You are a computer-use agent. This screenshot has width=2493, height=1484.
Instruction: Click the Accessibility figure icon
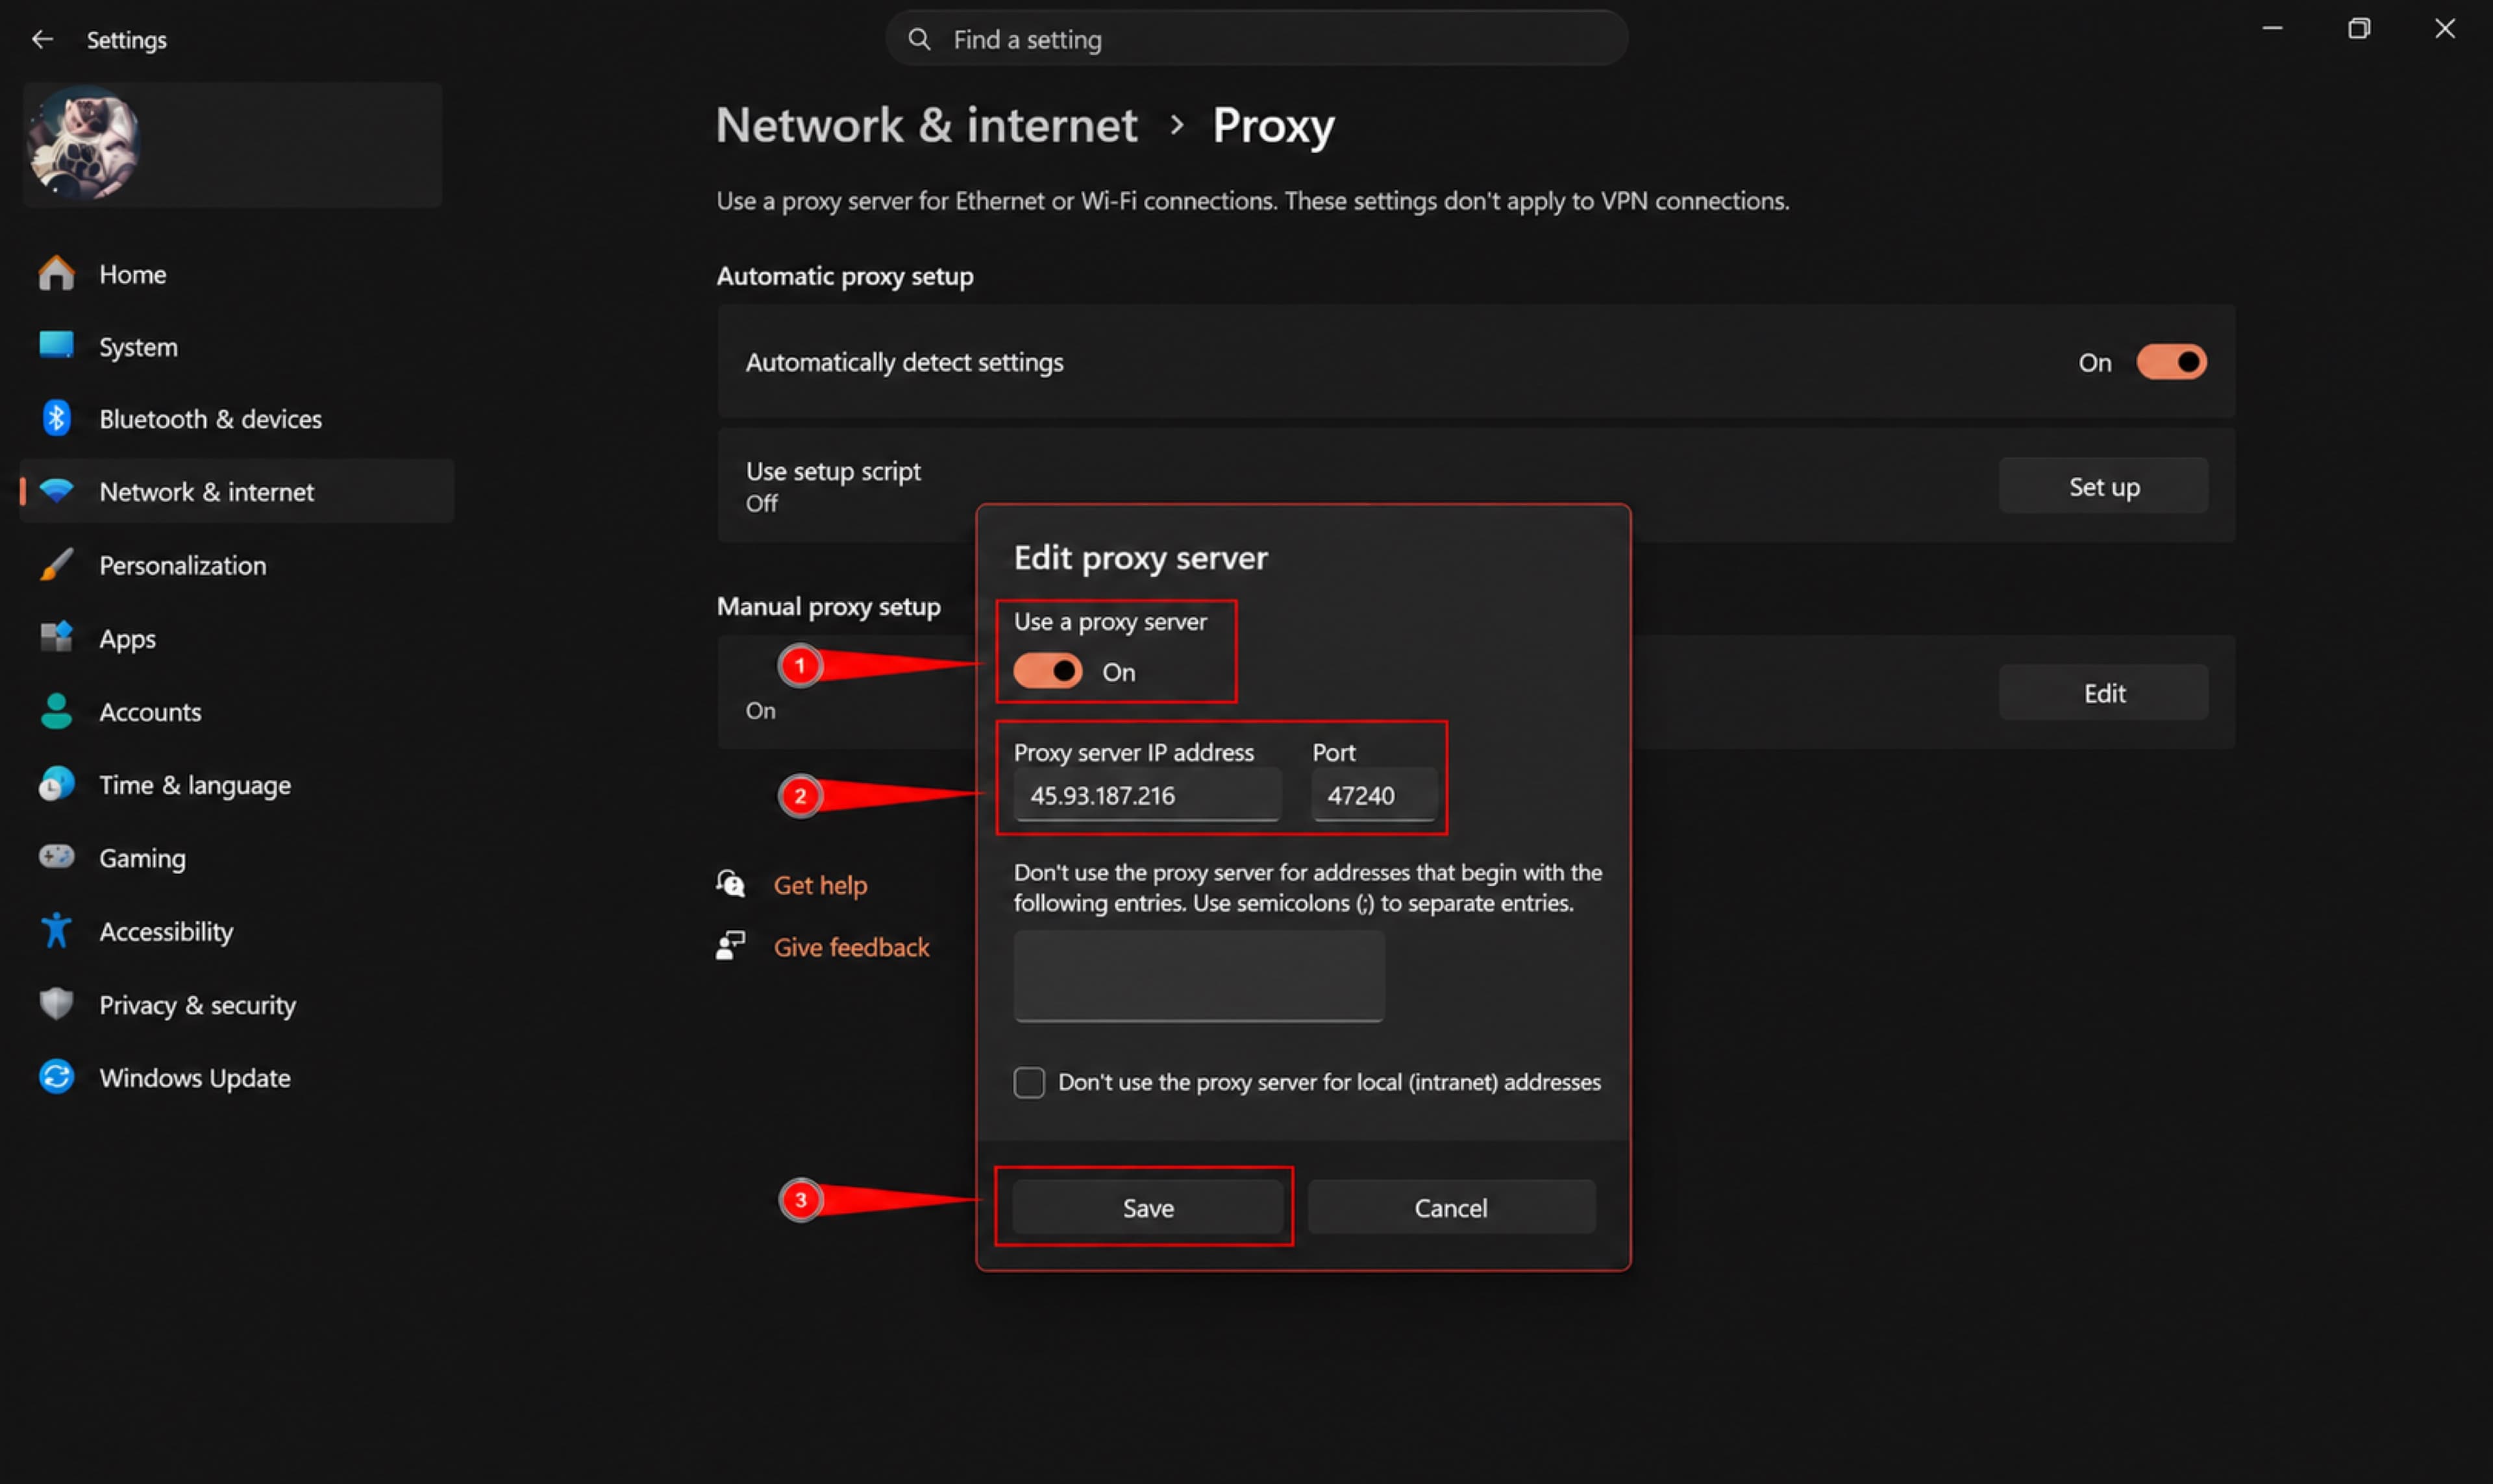(56, 930)
